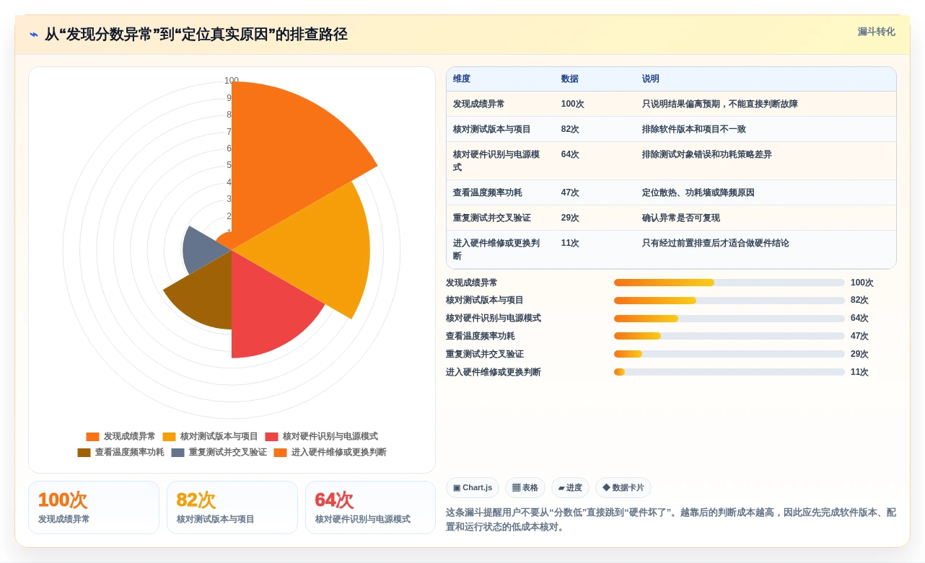Toggle 重复测试并交叉验证 legend swatch
This screenshot has height=563, width=925.
[177, 453]
